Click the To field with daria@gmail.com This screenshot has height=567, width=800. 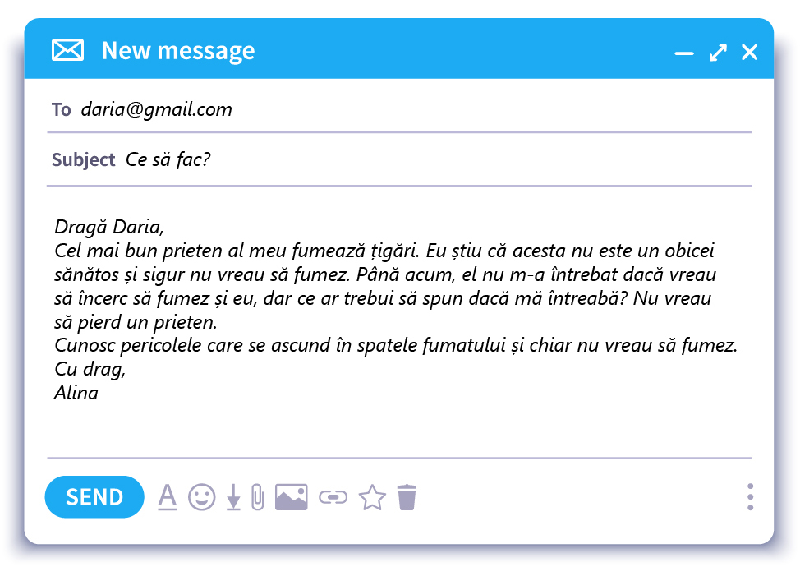pos(399,109)
